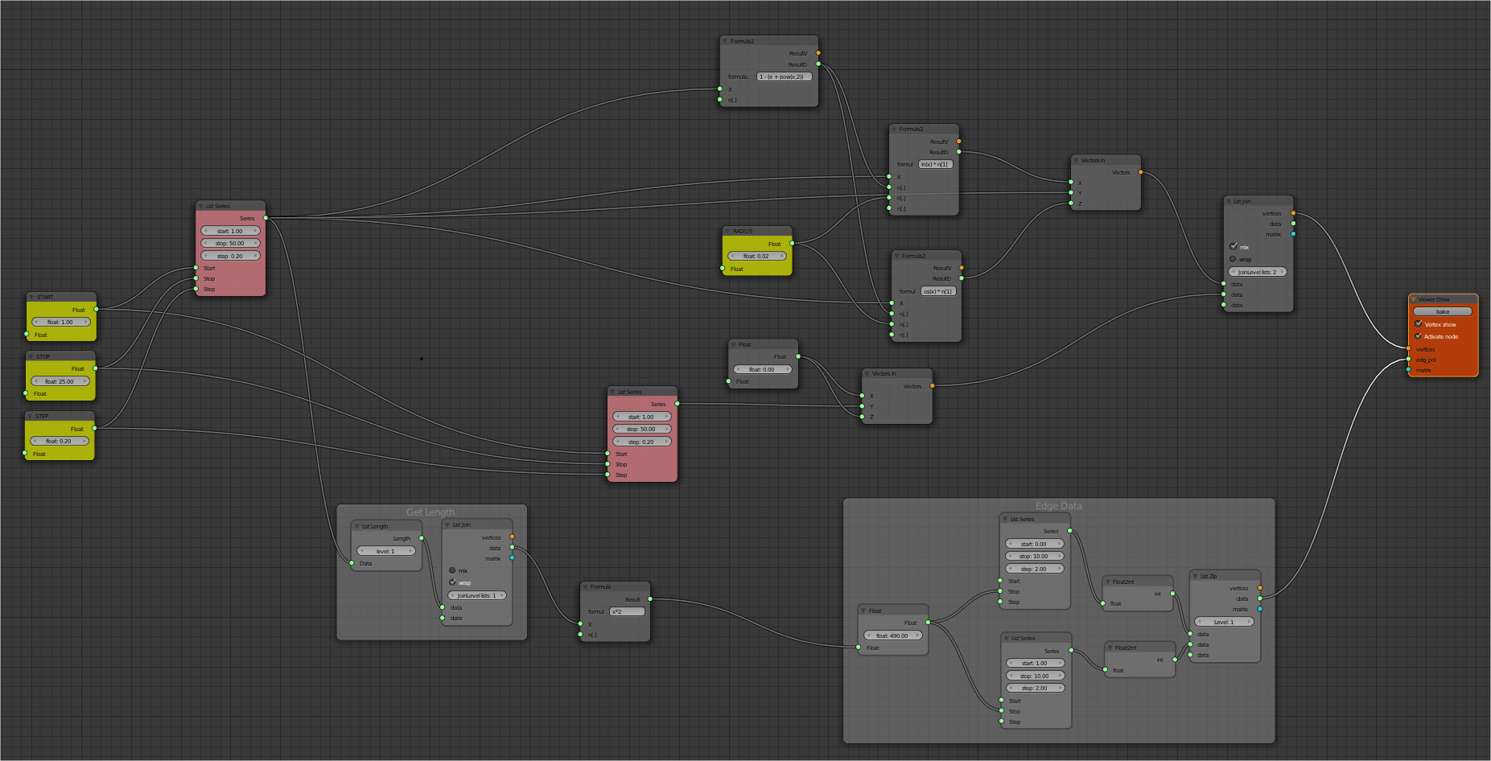The height and width of the screenshot is (761, 1491).
Task: Click the float 490.00 value field
Action: pyautogui.click(x=892, y=636)
